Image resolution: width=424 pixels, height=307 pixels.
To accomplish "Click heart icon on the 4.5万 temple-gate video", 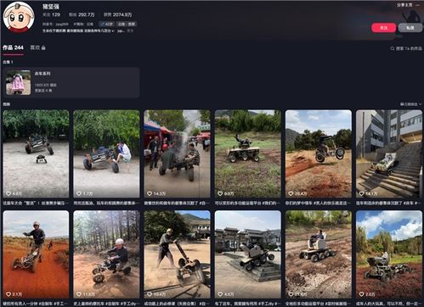I will pos(220,294).
